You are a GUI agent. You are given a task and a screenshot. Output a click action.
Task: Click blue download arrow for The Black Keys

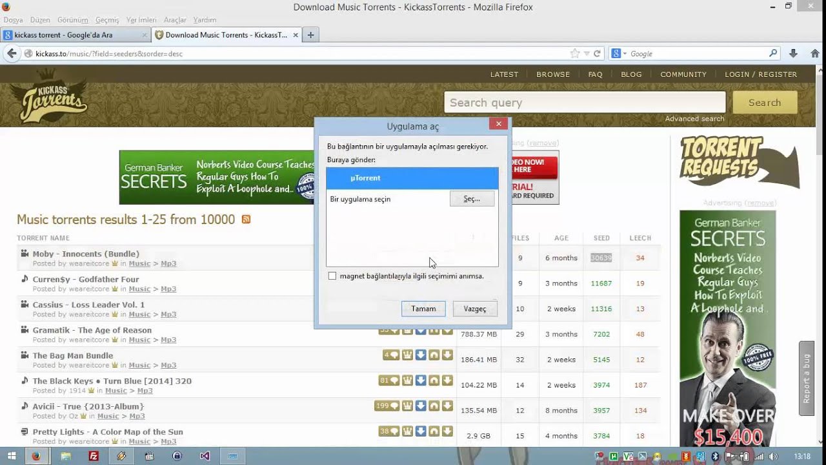click(x=421, y=380)
